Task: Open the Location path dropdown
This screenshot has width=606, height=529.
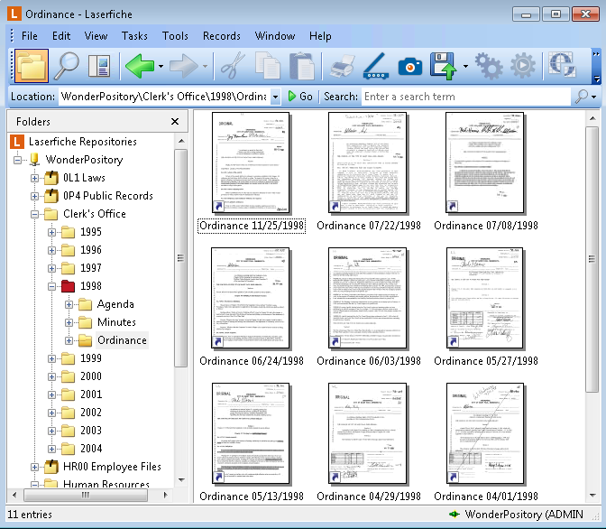Action: coord(275,97)
